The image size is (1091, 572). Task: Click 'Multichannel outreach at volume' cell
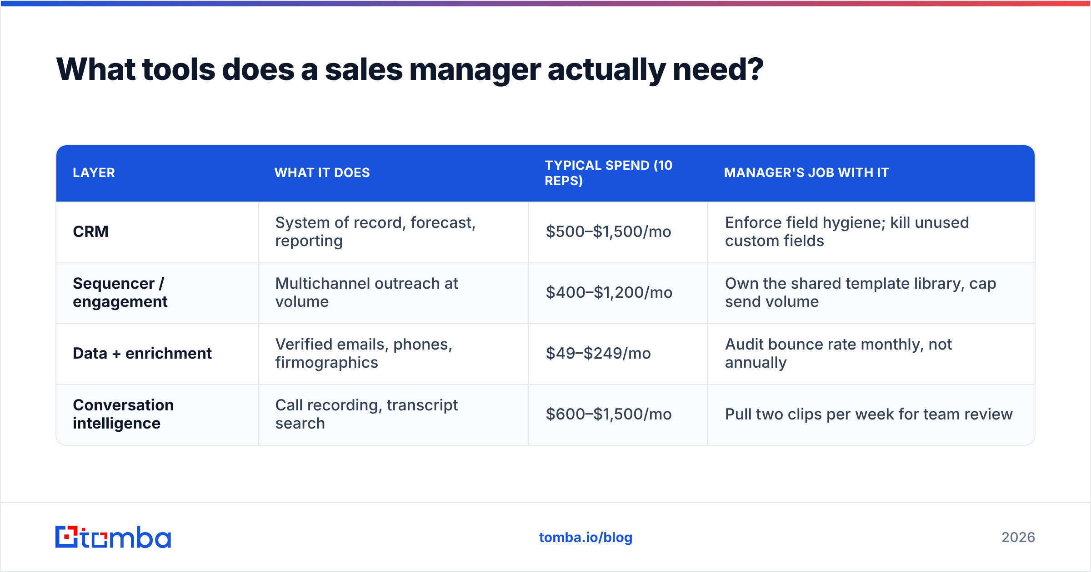(x=367, y=292)
